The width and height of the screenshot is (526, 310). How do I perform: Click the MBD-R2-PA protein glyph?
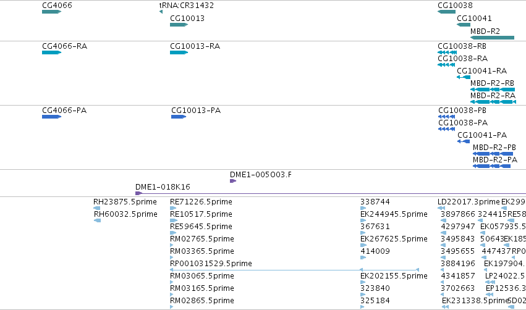point(492,166)
